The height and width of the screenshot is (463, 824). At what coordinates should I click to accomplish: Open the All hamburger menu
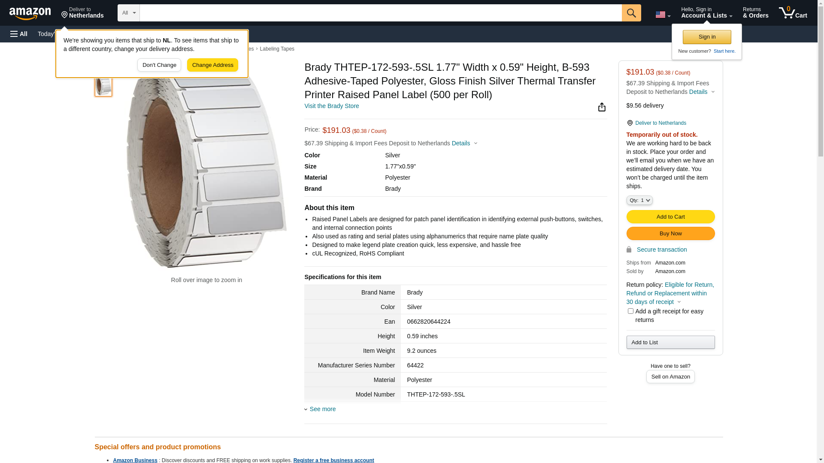coord(19,34)
